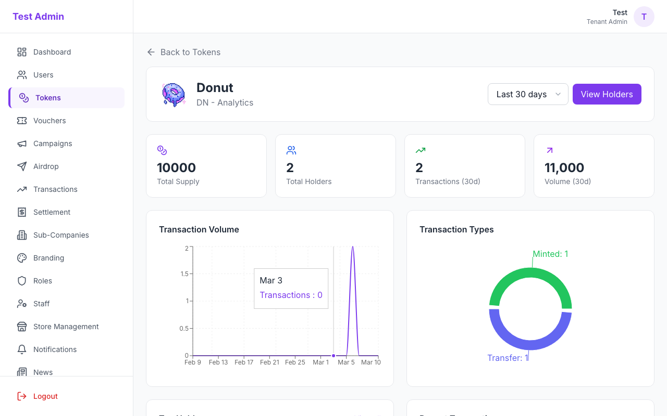Viewport: 667px width, 416px height.
Task: Click the Logout option at the bottom
Action: coord(44,396)
